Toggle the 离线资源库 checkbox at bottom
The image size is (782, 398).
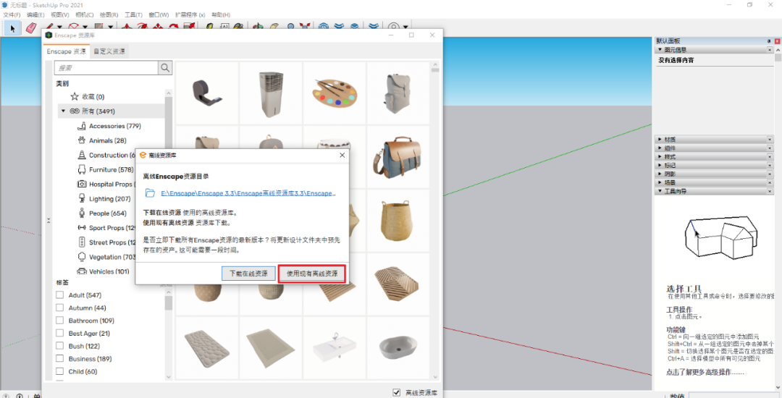point(396,392)
